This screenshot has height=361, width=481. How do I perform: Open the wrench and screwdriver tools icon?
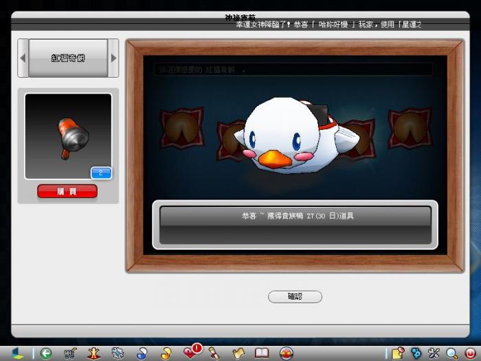(434, 353)
